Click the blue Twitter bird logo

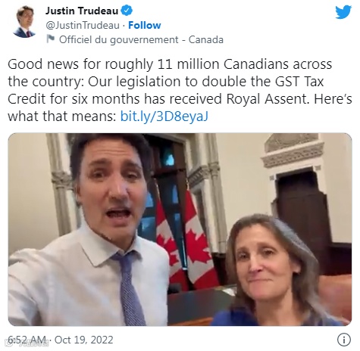pos(343,12)
